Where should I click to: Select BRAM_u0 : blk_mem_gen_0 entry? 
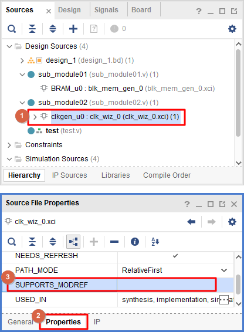pos(133,89)
